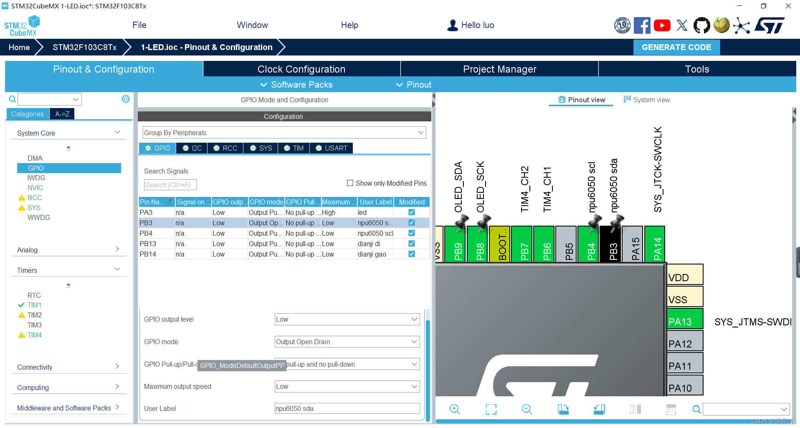
Task: Open the GPIO Pull-up/Pull-down dropdown
Action: [347, 364]
